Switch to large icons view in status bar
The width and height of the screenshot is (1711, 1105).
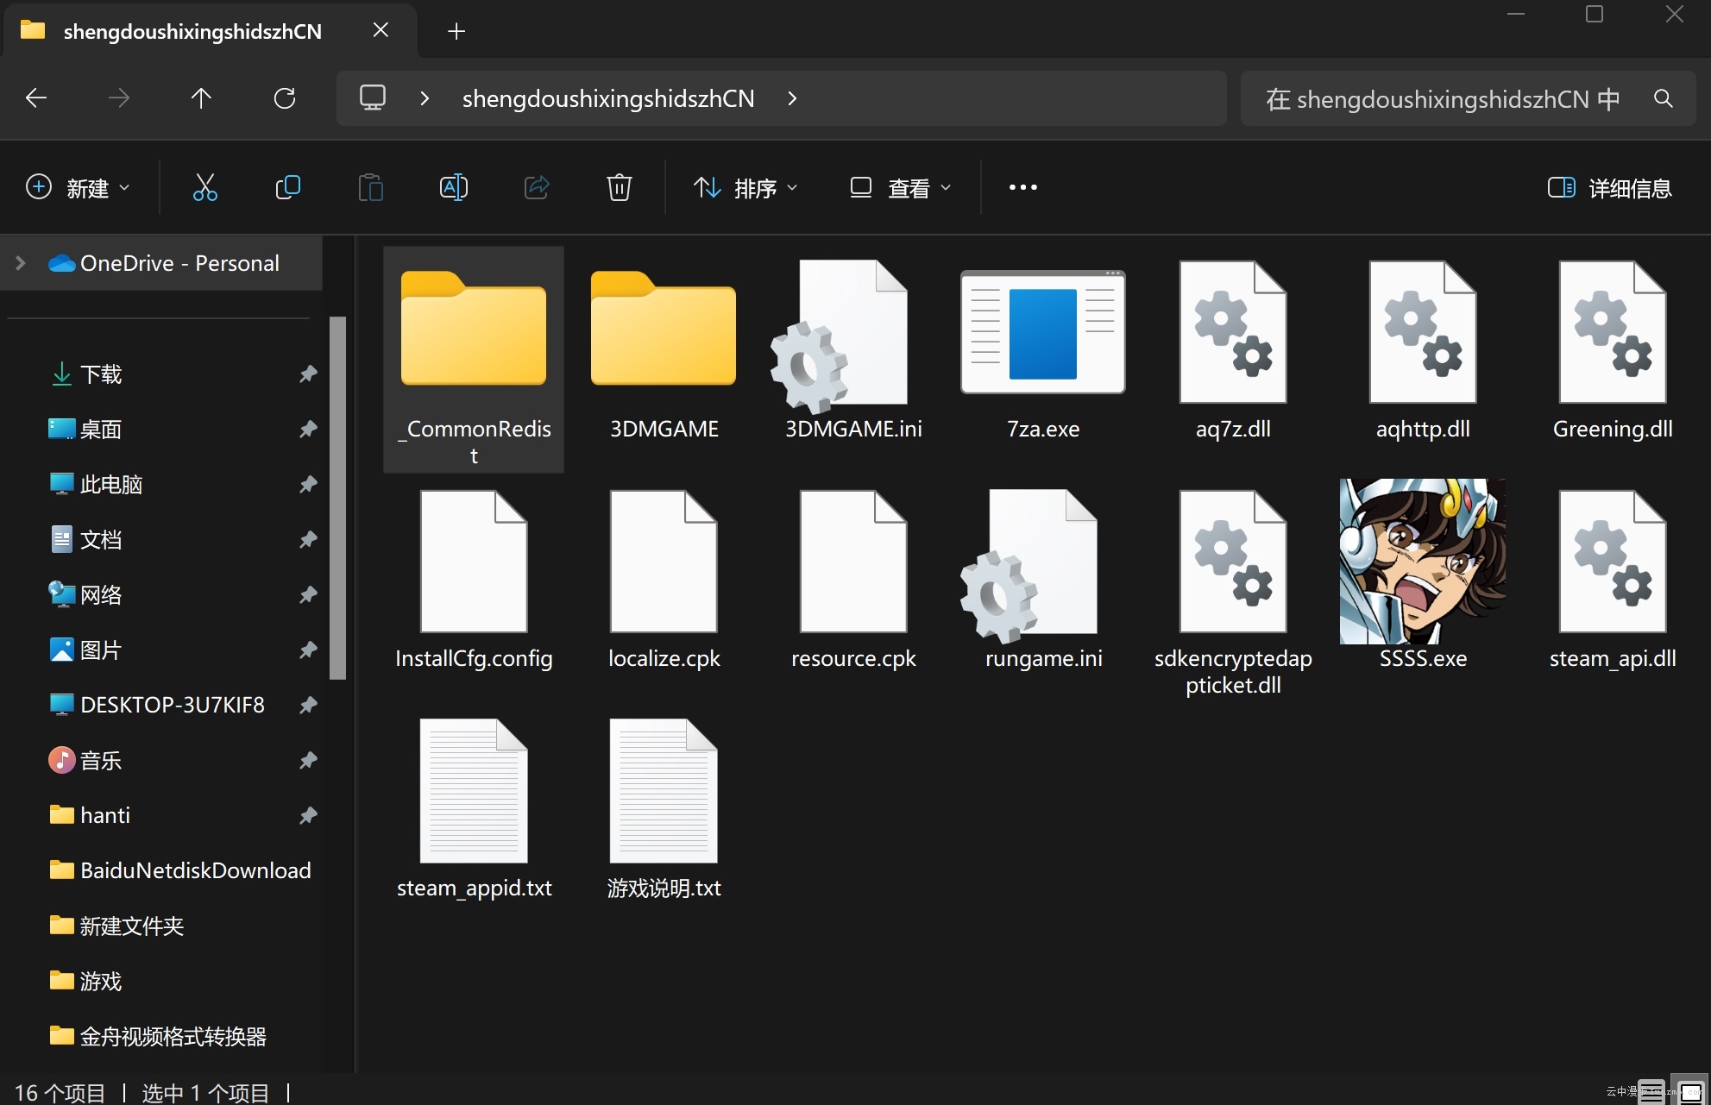(1689, 1092)
